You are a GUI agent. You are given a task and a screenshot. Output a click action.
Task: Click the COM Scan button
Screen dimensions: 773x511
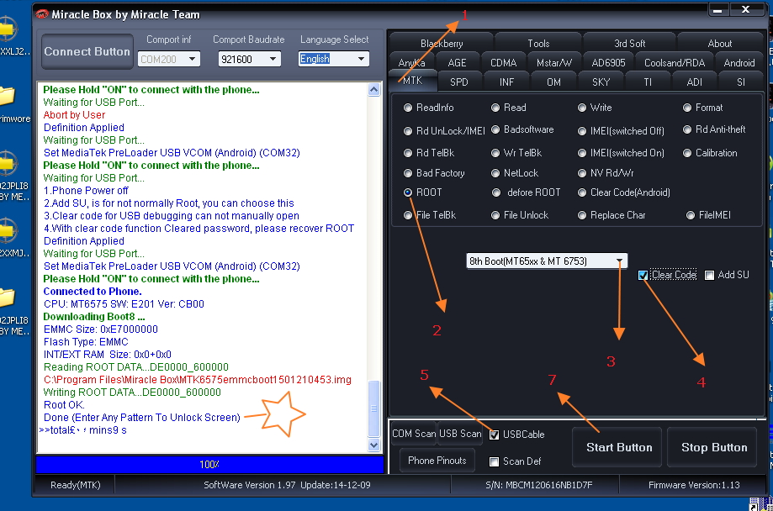click(414, 434)
